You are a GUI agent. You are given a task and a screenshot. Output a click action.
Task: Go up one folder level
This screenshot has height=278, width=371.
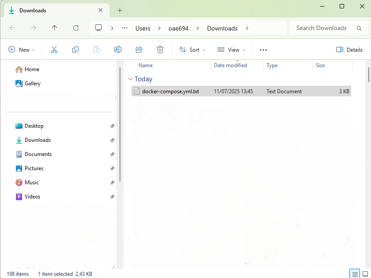54,28
